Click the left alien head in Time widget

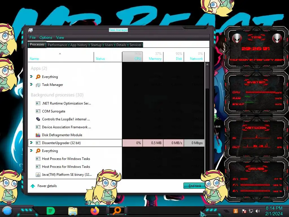tap(237, 38)
